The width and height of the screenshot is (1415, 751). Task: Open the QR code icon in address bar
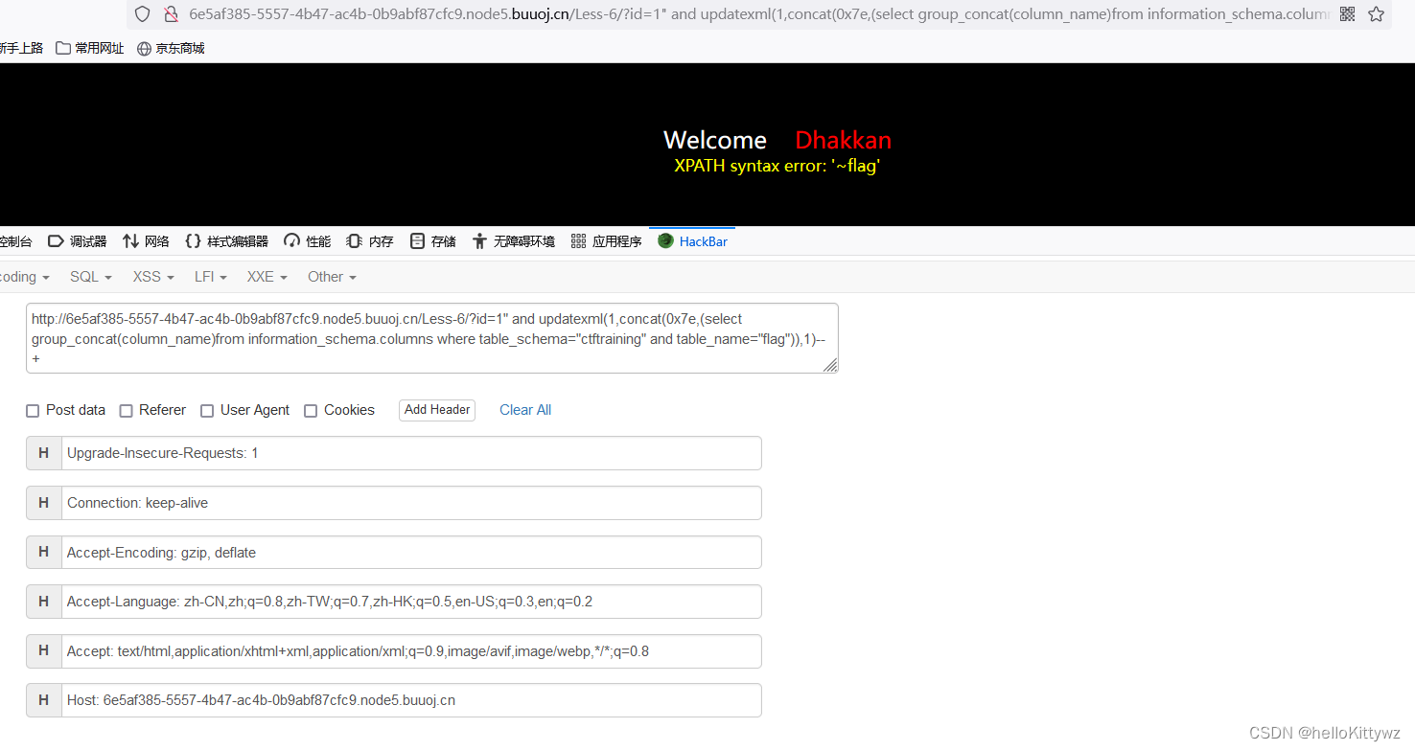coord(1347,14)
